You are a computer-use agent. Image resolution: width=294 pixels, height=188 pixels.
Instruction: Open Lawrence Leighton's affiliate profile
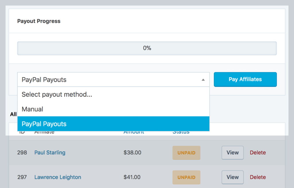click(x=57, y=177)
